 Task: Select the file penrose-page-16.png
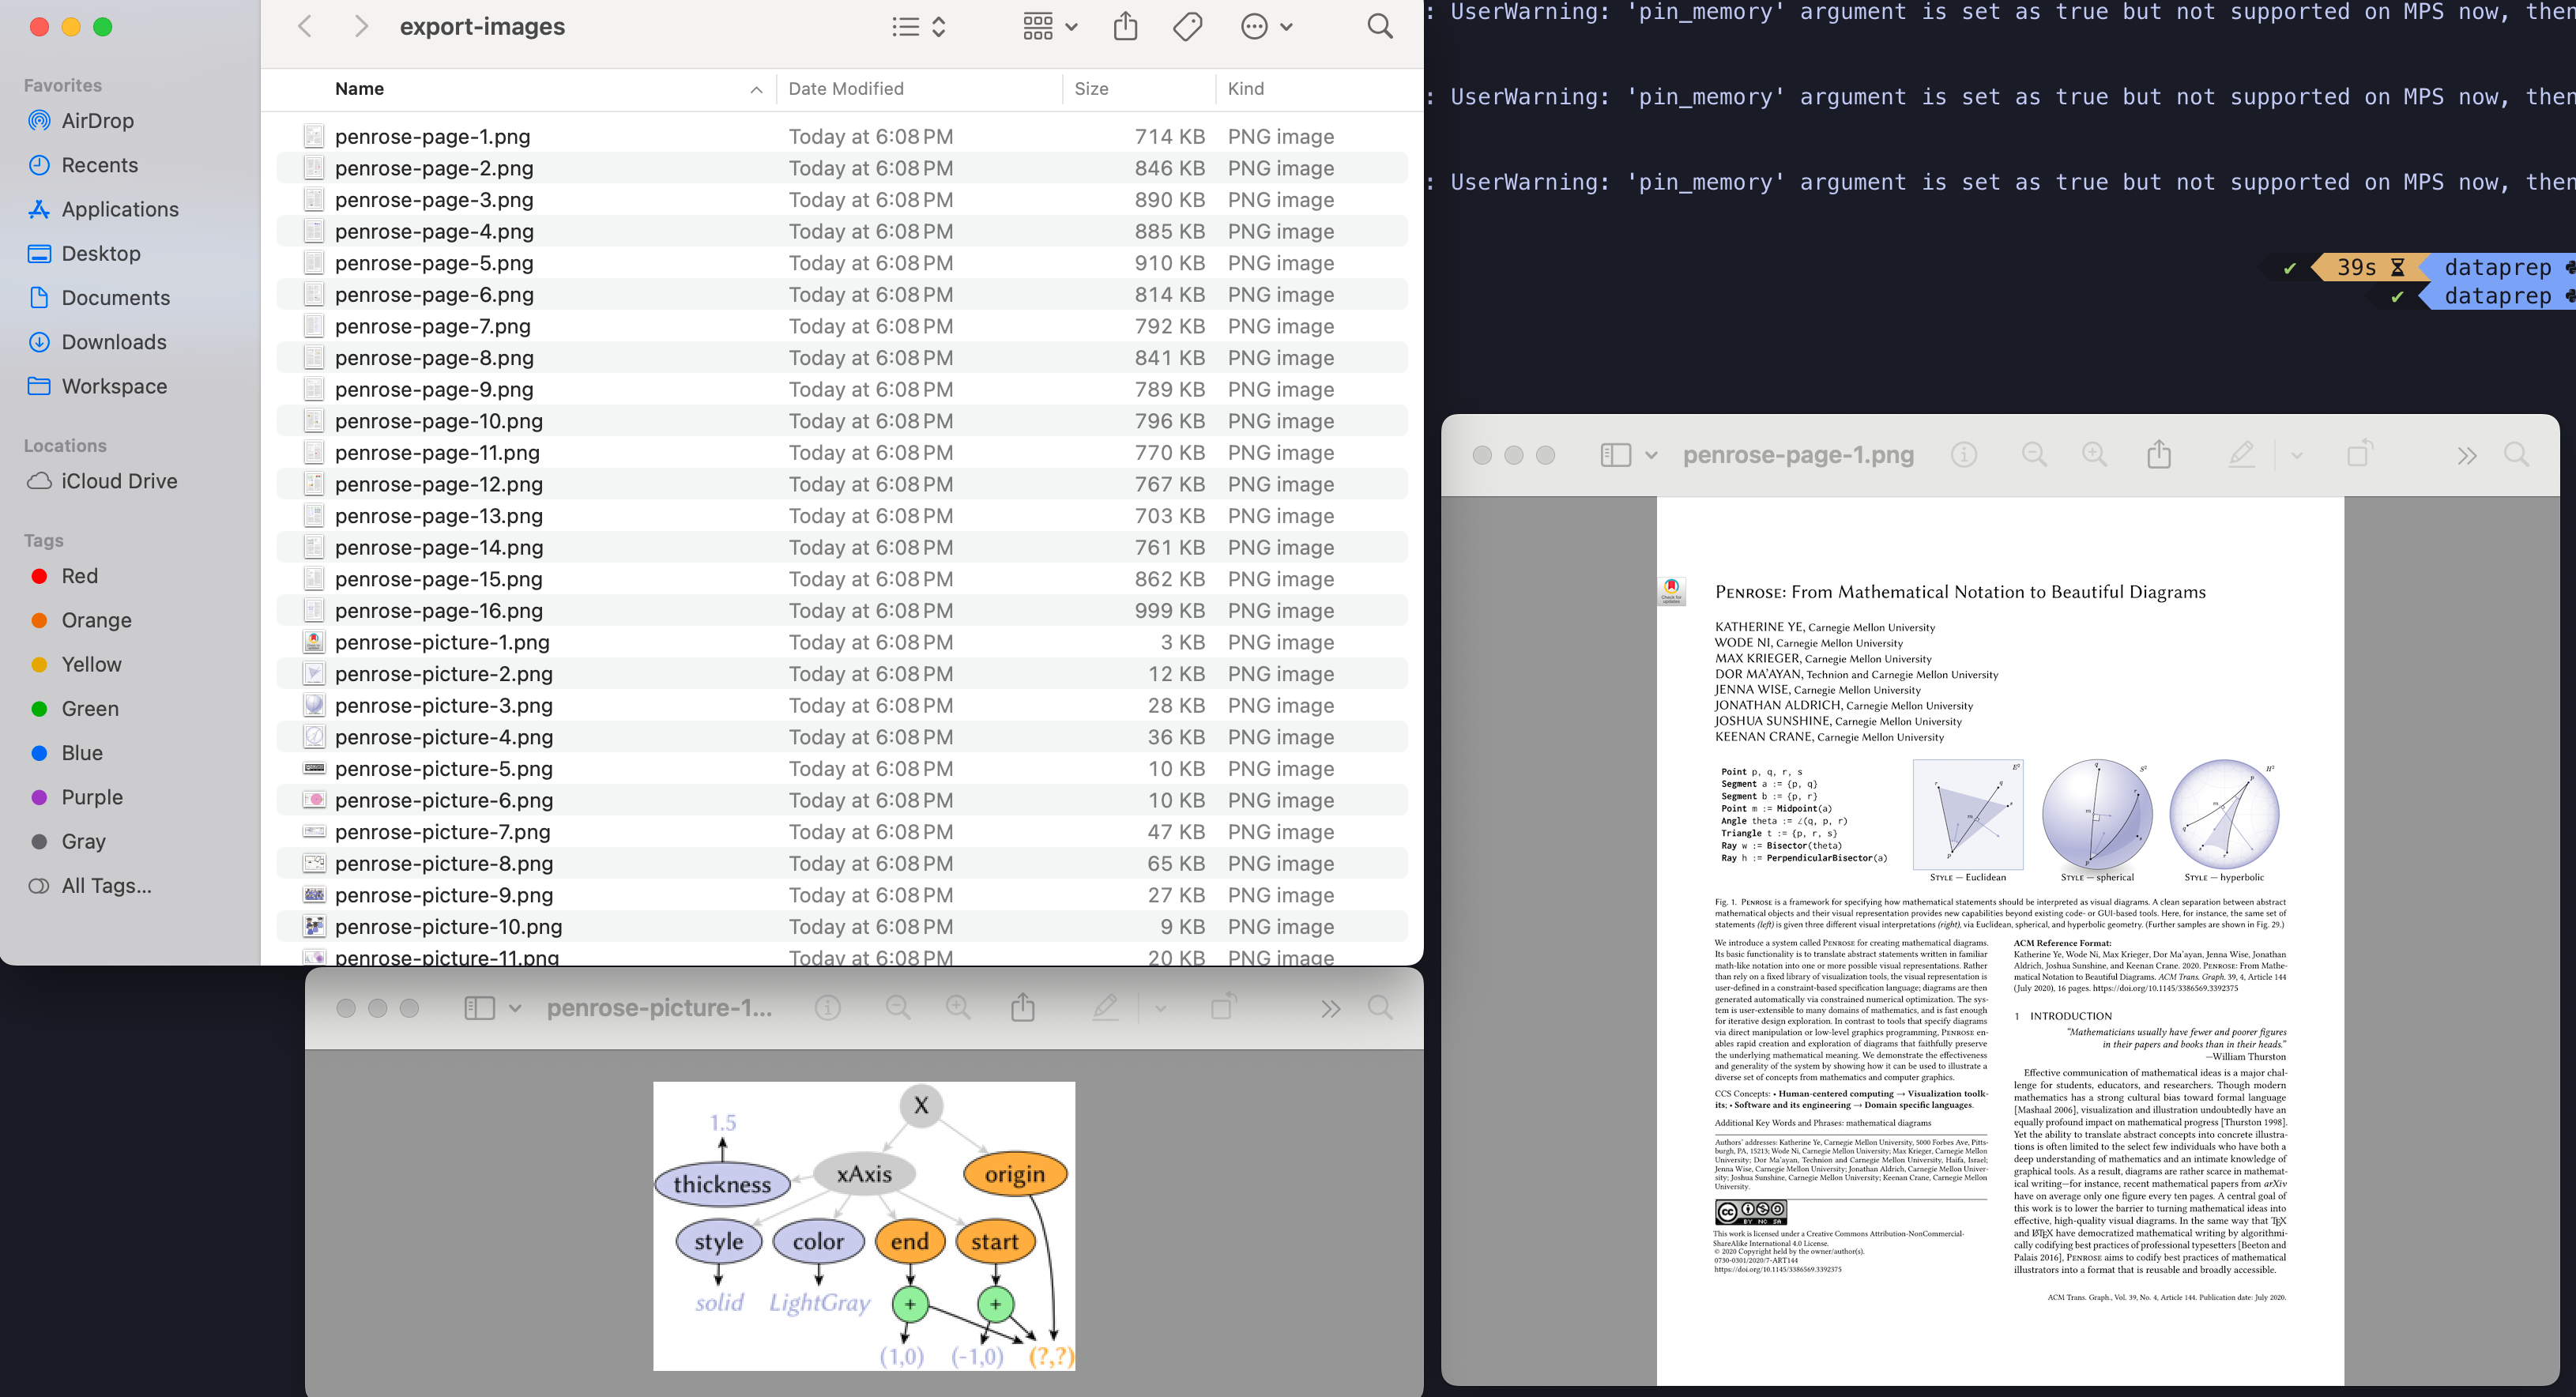(842, 610)
